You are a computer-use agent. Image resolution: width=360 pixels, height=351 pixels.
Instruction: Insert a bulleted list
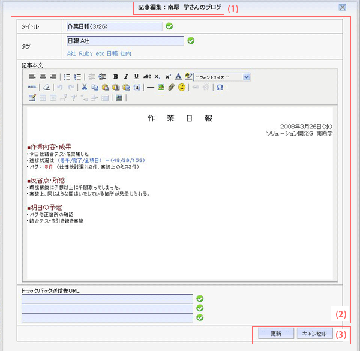(67, 77)
